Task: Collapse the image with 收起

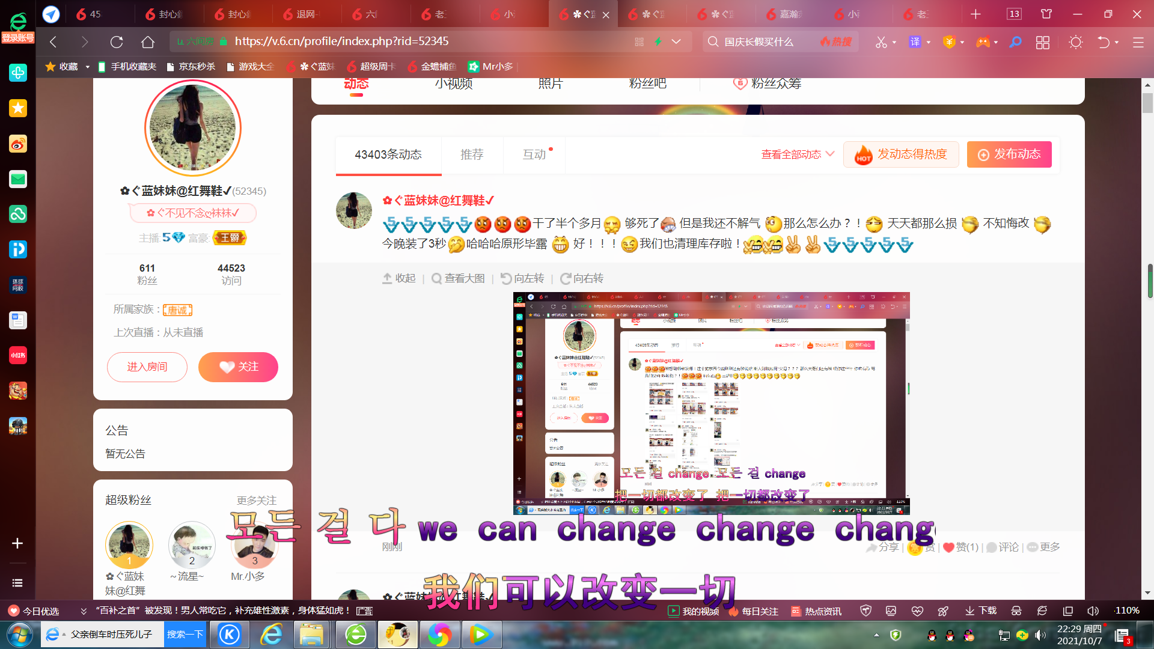Action: click(399, 278)
